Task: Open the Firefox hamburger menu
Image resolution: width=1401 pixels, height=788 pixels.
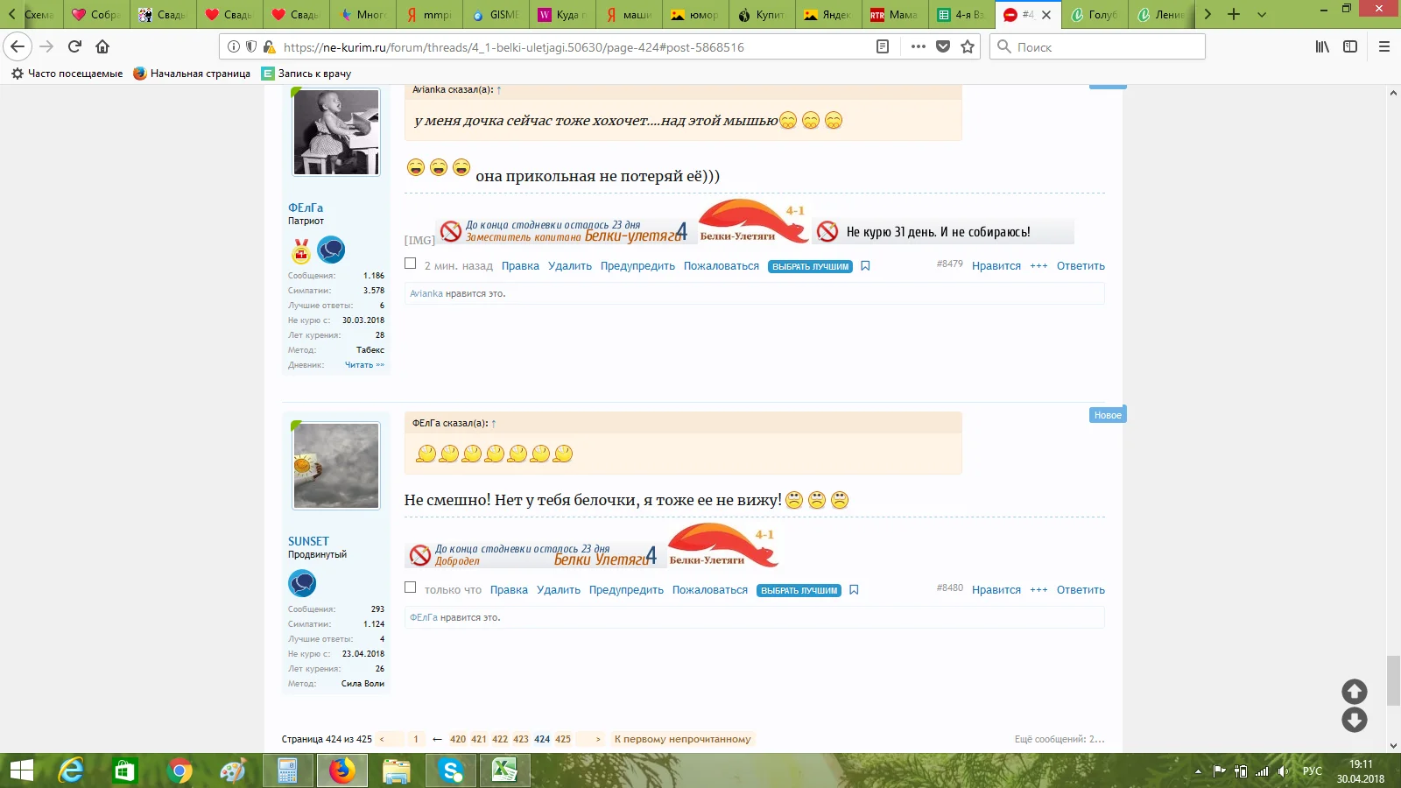Action: pos(1384,46)
